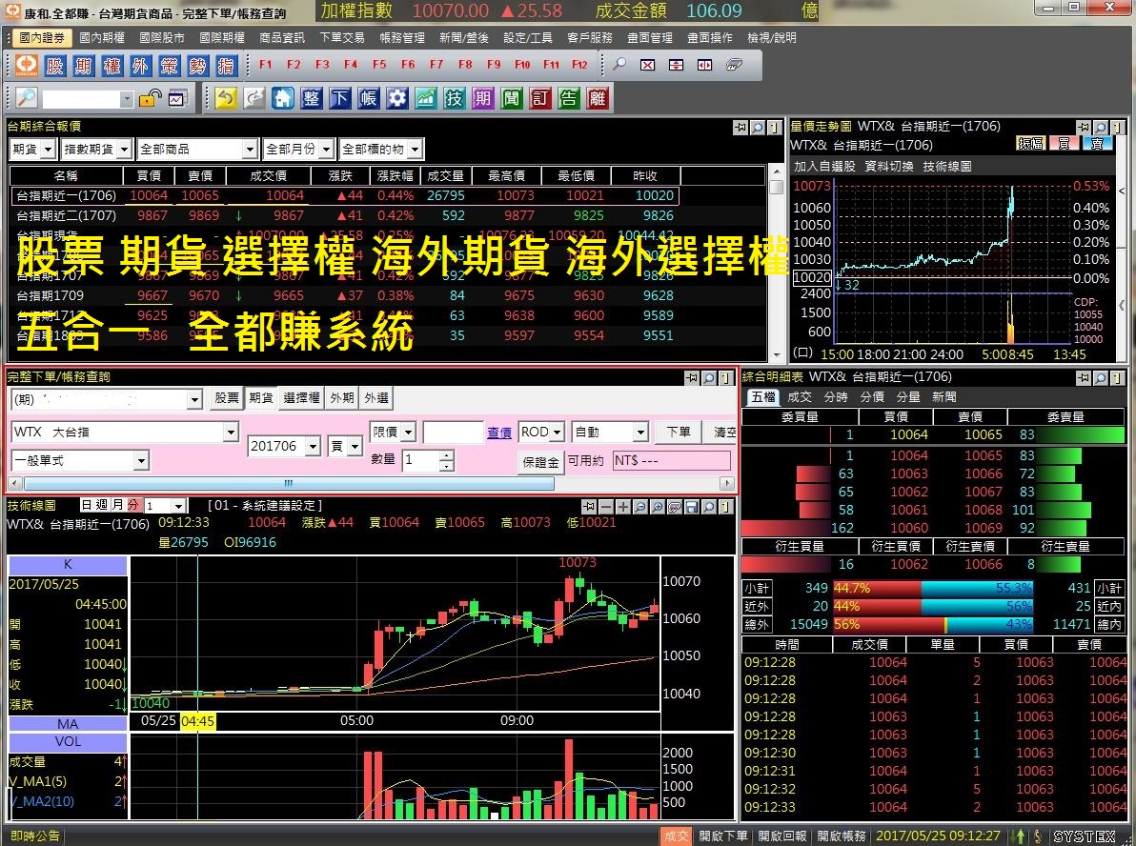Toggle the 振幅 button in 量價走勢圖 panel
1136x846 pixels.
[1030, 144]
